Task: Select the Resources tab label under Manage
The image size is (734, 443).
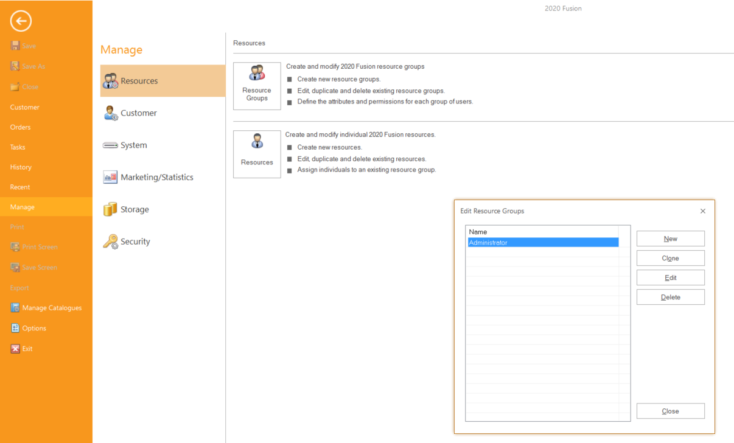Action: click(x=139, y=81)
